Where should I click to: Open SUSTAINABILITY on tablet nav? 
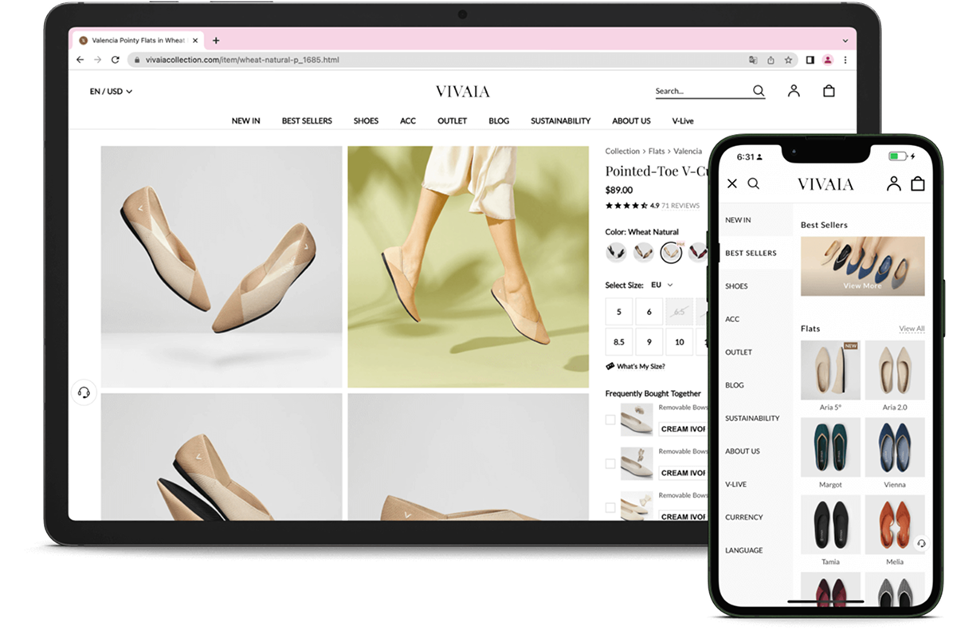pyautogui.click(x=560, y=121)
